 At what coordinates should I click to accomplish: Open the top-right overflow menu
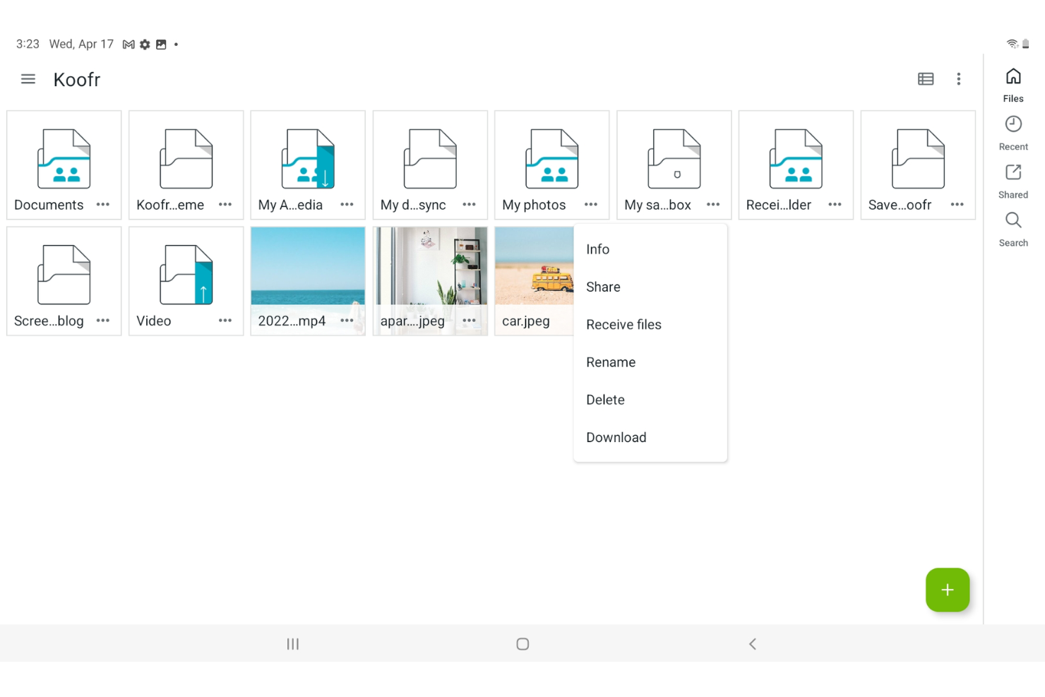958,78
